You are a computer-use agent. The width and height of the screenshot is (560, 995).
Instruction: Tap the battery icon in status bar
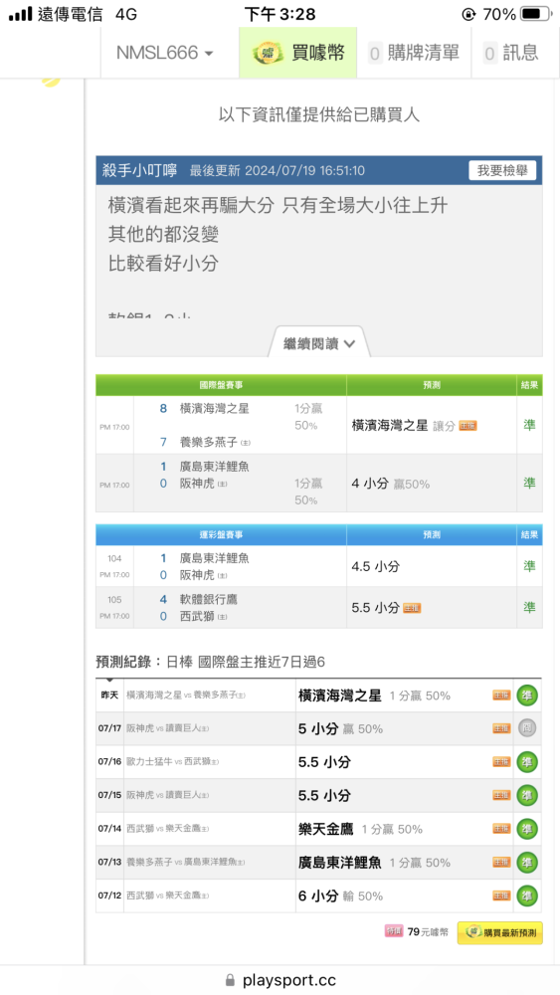[536, 14]
